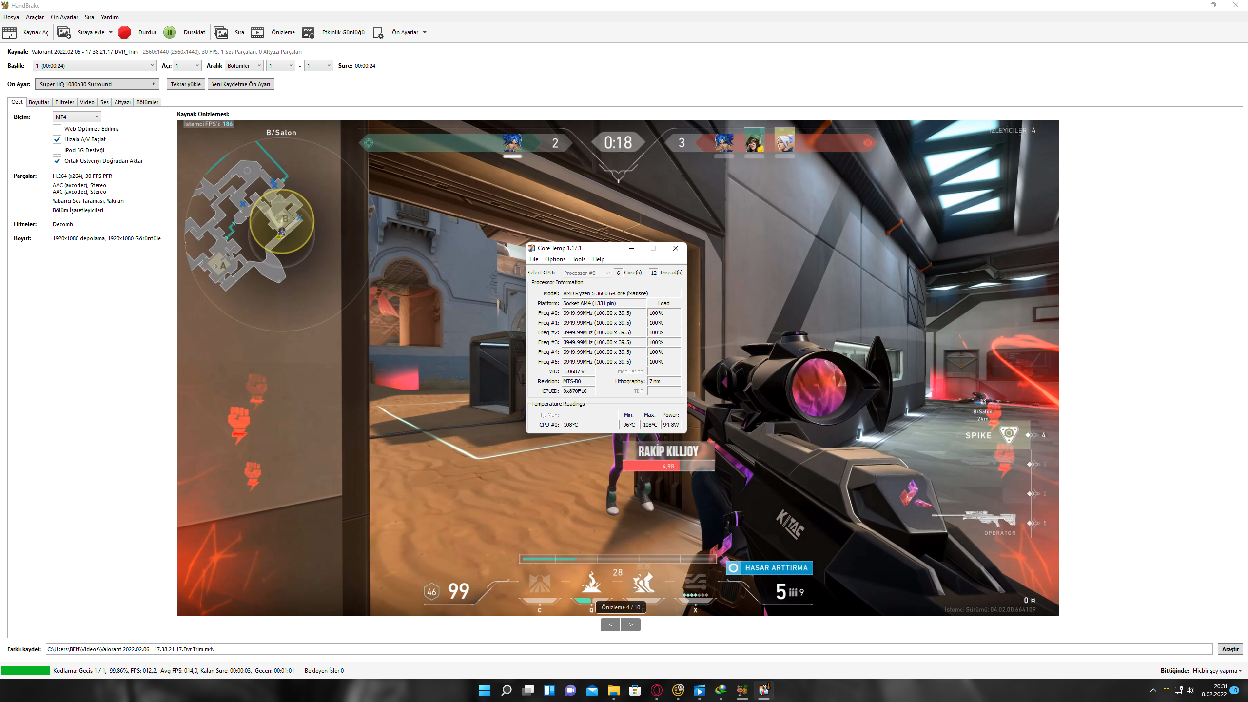Image resolution: width=1248 pixels, height=702 pixels.
Task: Uncheck Ortak Üstveriyi Doğrudan Aktar
Action: pyautogui.click(x=57, y=161)
